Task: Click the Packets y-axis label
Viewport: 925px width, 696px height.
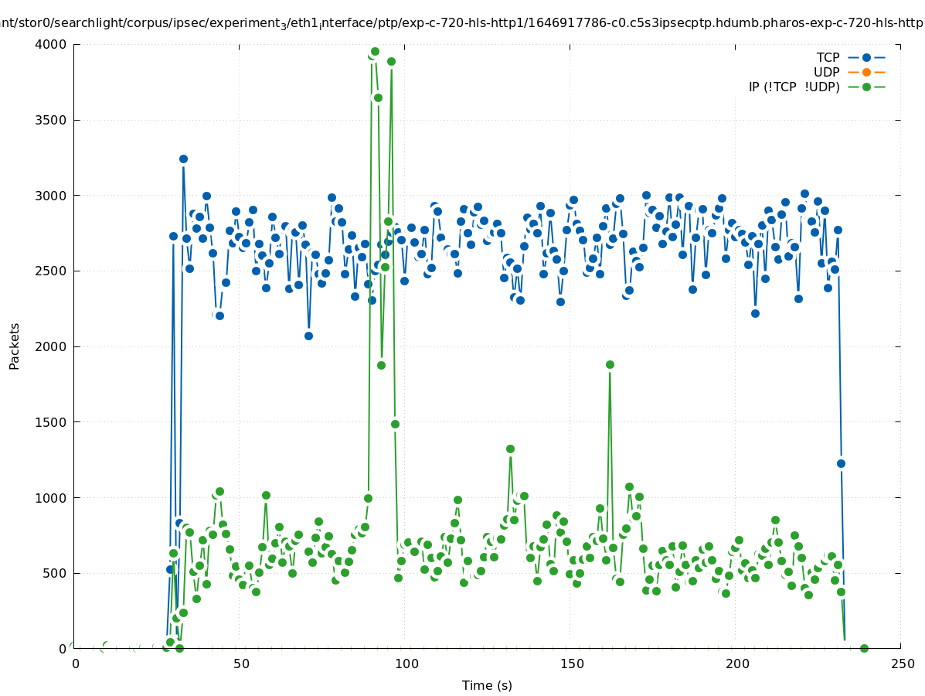Action: coord(15,346)
